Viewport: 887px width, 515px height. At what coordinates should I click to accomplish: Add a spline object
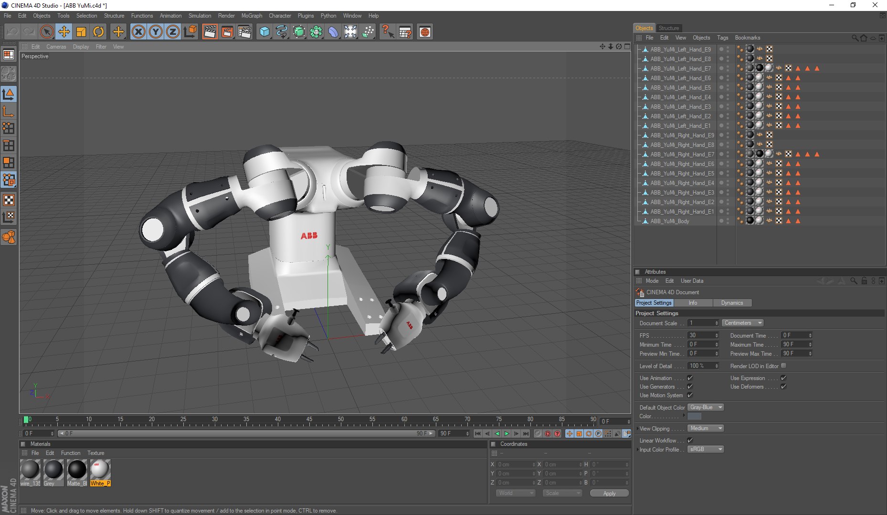282,32
